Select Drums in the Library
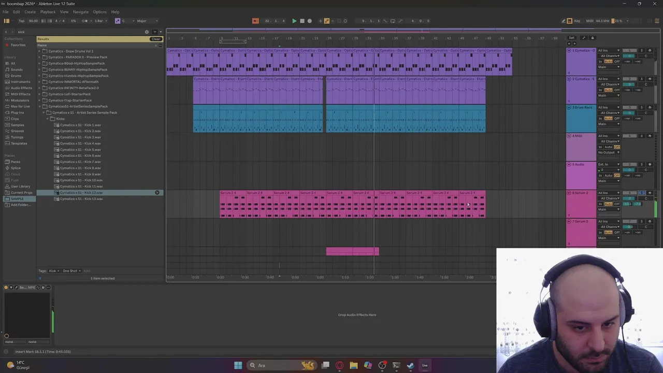Viewport: 663px width, 373px height. [16, 76]
